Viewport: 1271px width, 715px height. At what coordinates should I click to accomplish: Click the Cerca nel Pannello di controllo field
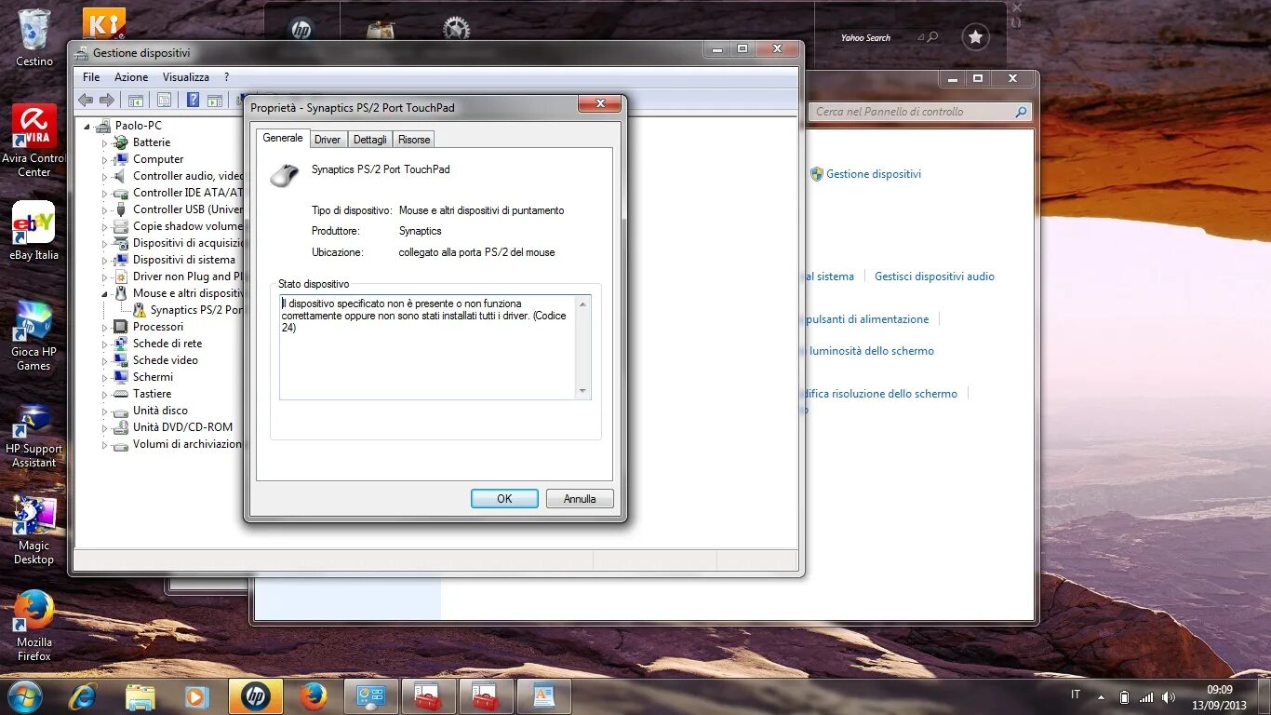click(919, 112)
